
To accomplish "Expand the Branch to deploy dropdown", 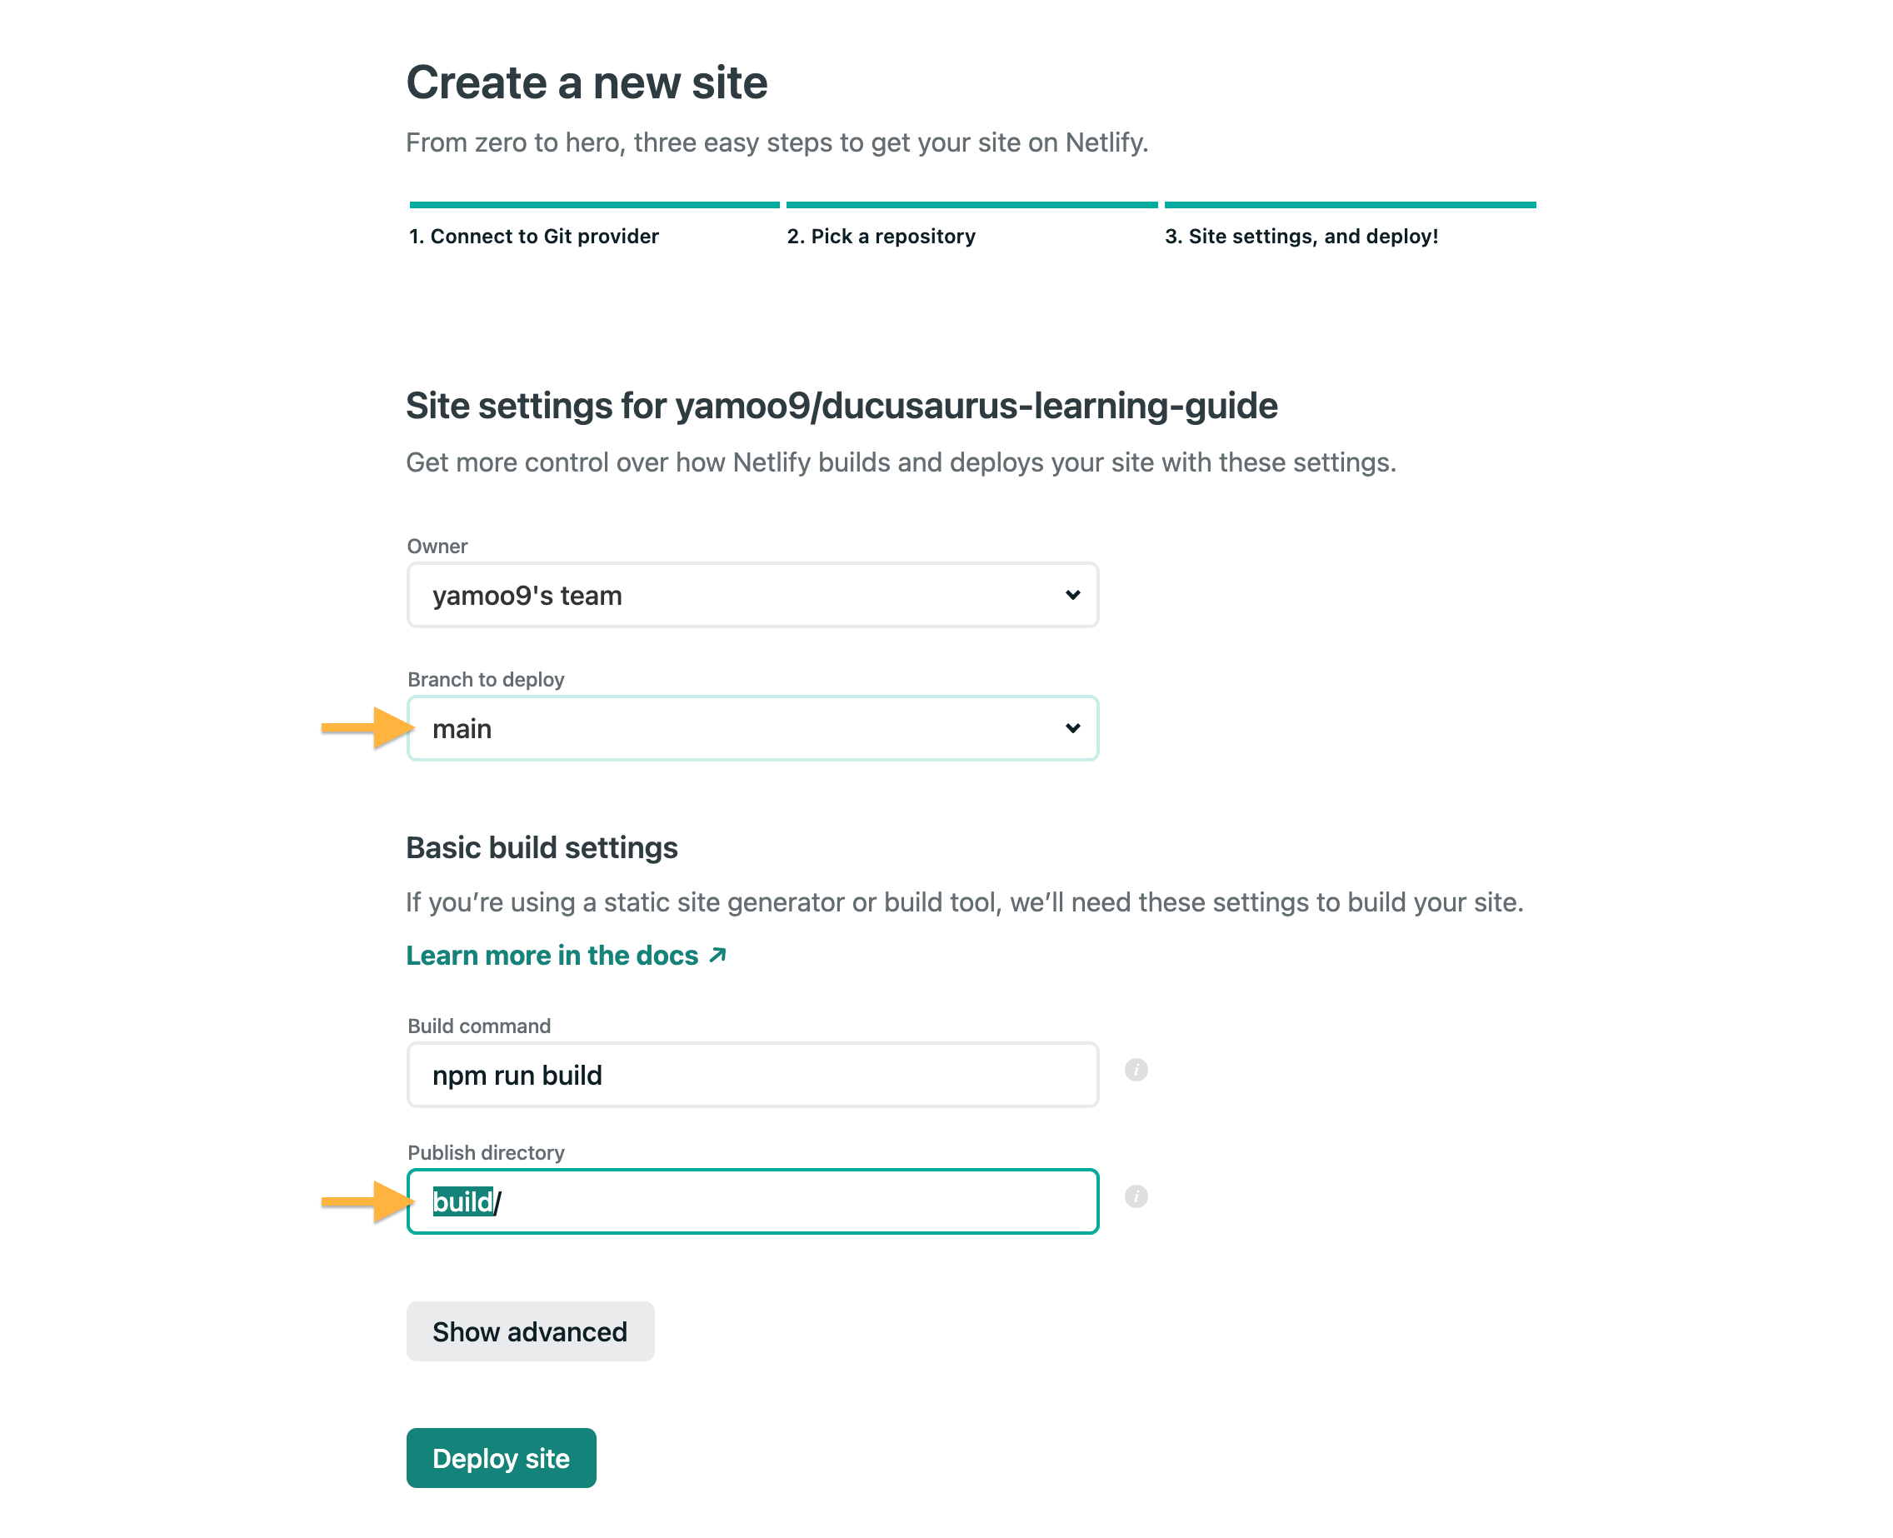I will pyautogui.click(x=752, y=728).
